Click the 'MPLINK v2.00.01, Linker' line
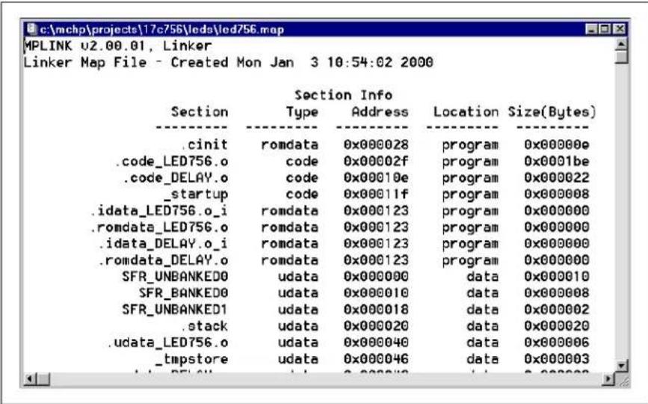Image resolution: width=648 pixels, height=404 pixels. click(x=118, y=46)
